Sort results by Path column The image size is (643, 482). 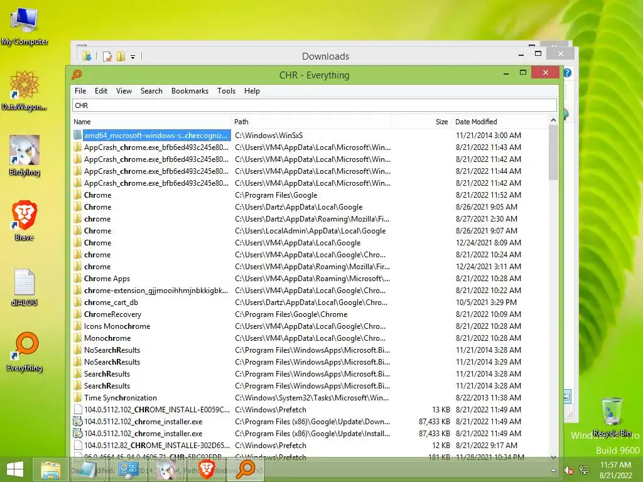[x=311, y=122]
